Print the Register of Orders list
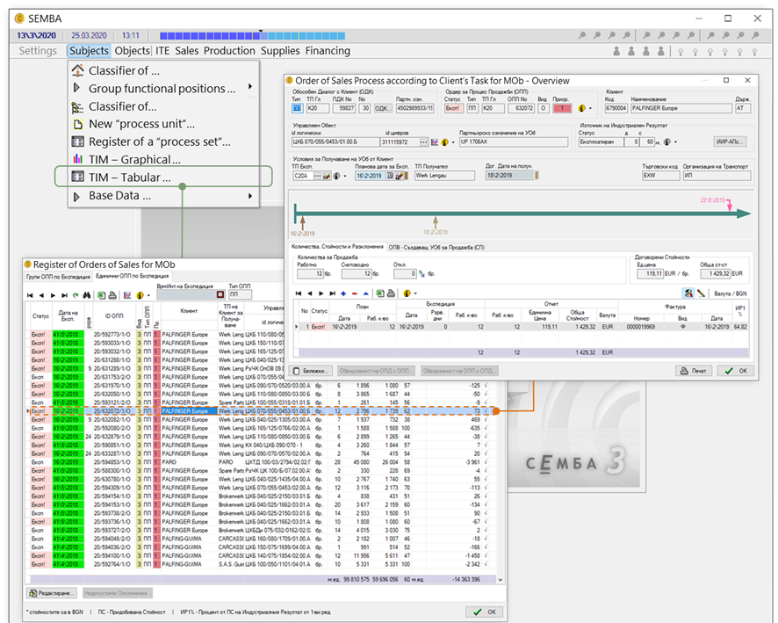The width and height of the screenshot is (778, 623). tap(112, 295)
